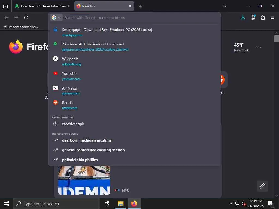This screenshot has width=279, height=209.
Task: Open a new tab with the plus button
Action: tap(140, 6)
